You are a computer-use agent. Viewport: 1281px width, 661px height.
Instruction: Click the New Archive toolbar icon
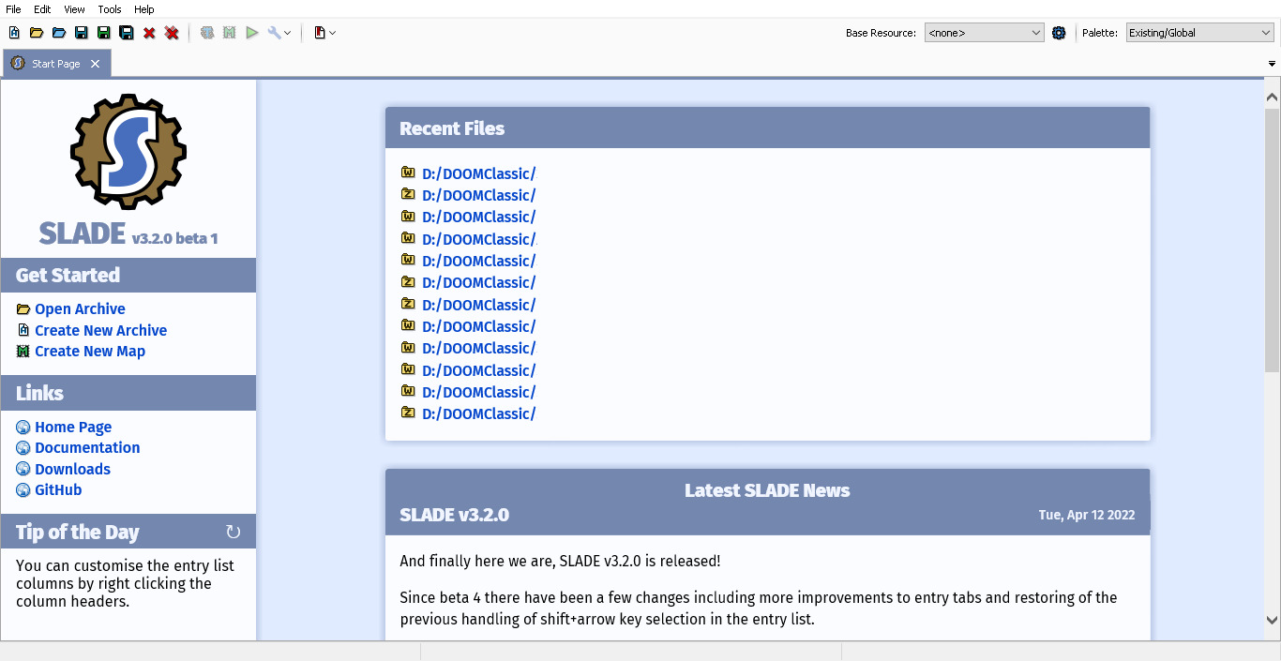pyautogui.click(x=14, y=33)
